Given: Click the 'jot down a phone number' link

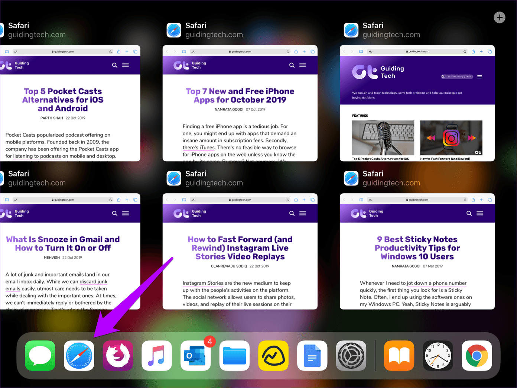Looking at the screenshot, I should point(436,283).
